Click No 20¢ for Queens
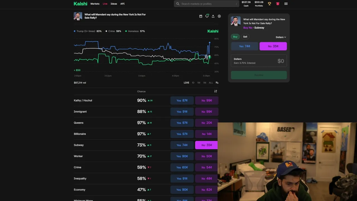The image size is (357, 201). click(x=206, y=123)
